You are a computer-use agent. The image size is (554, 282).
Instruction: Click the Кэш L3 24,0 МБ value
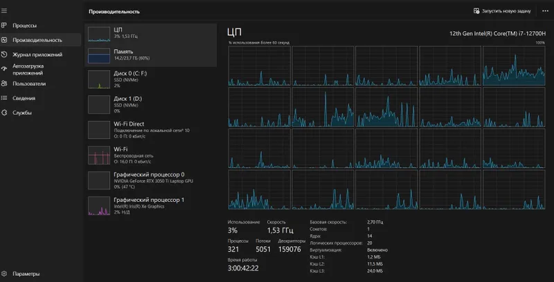click(375, 271)
